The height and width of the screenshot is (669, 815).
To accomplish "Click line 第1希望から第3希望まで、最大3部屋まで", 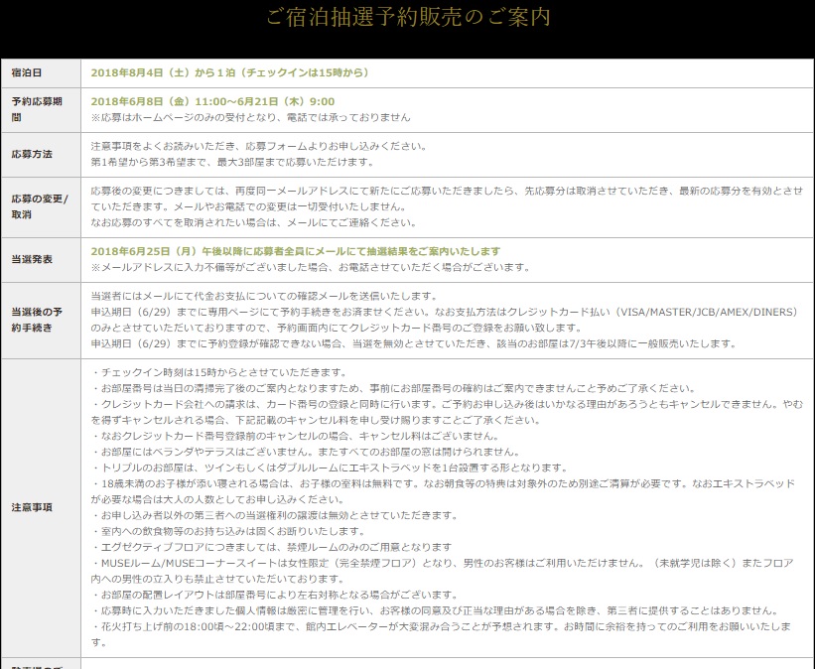I will click(x=233, y=162).
